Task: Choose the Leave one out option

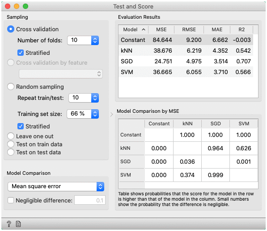Action: point(11,136)
